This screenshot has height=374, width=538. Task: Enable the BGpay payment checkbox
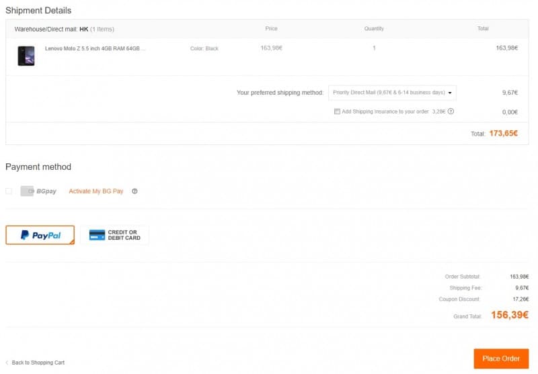(x=9, y=191)
